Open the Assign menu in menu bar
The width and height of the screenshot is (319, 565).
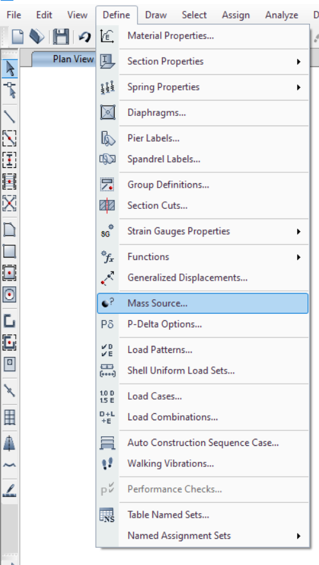click(x=236, y=15)
